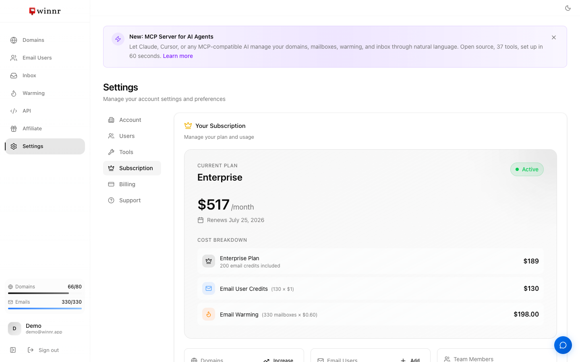580x362 pixels.
Task: Click the Email Users people icon in sidebar
Action: 14,58
